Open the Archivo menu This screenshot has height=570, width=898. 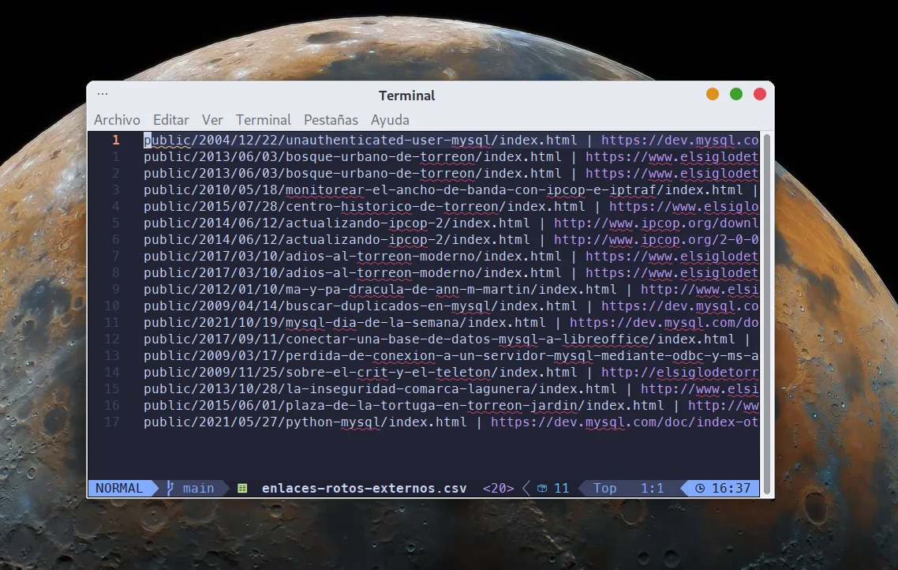click(117, 120)
